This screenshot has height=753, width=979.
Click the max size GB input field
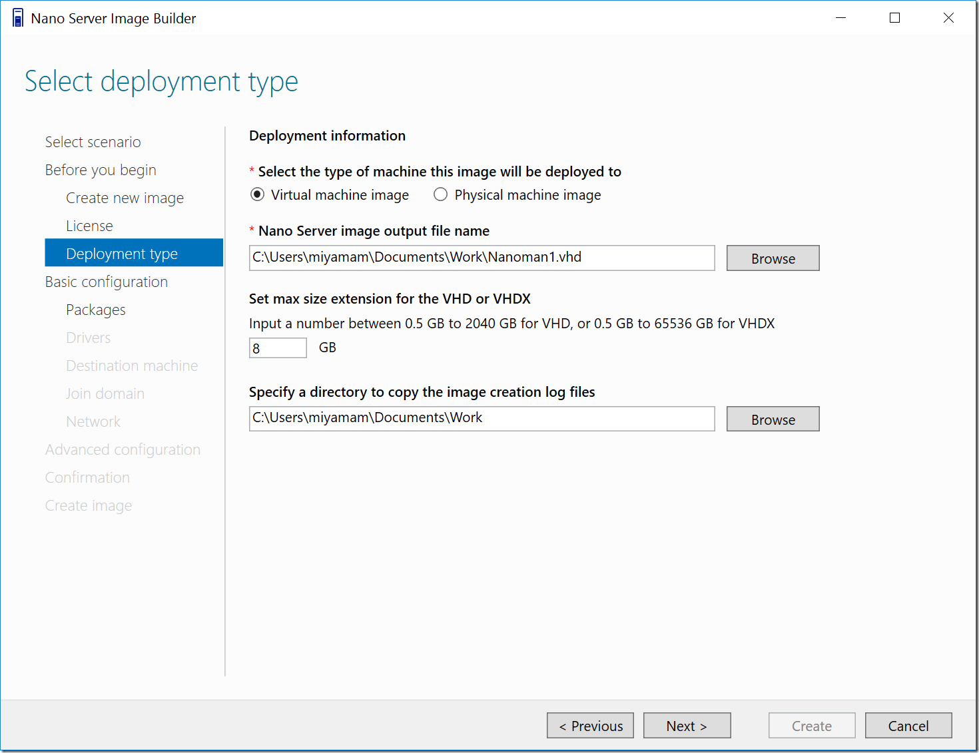pyautogui.click(x=278, y=348)
